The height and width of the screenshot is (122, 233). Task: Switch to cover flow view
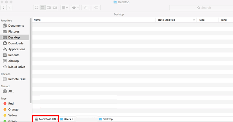pyautogui.click(x=55, y=8)
